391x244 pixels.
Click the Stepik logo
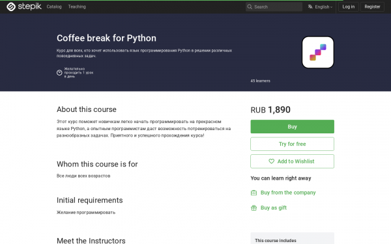pos(24,7)
